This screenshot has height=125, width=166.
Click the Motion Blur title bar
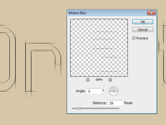click(105, 13)
